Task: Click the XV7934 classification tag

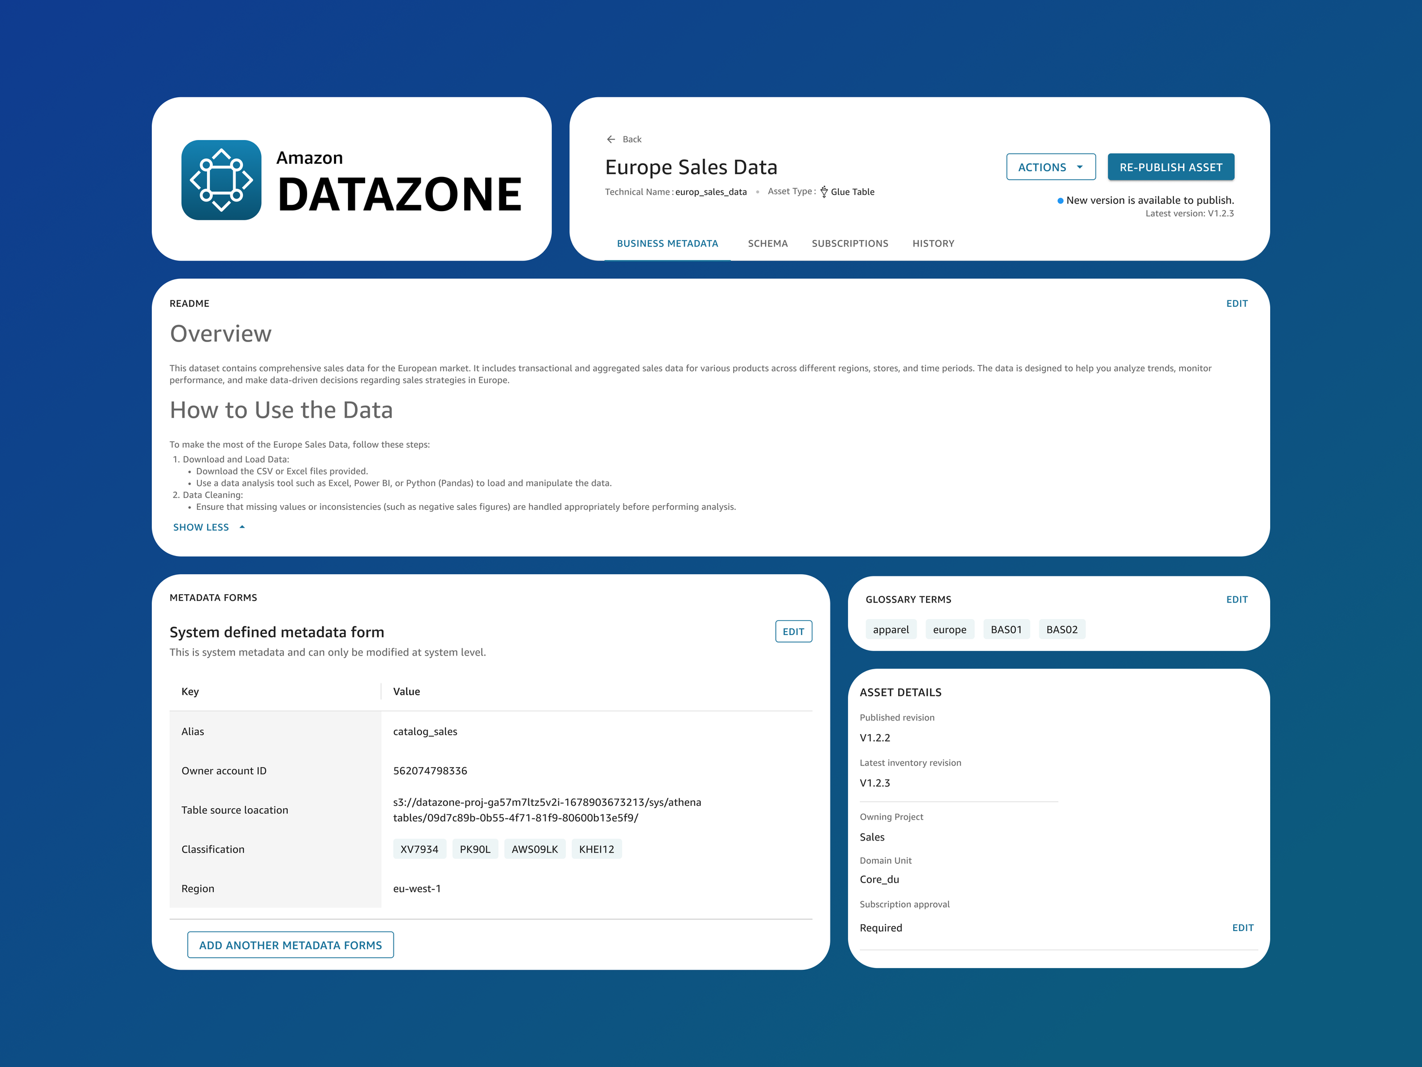Action: coord(419,849)
